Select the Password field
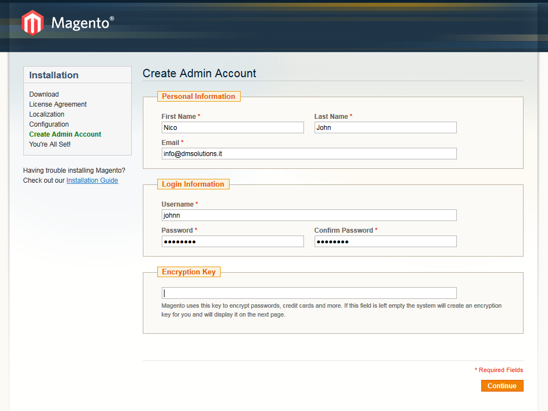This screenshot has height=411, width=548. point(233,241)
